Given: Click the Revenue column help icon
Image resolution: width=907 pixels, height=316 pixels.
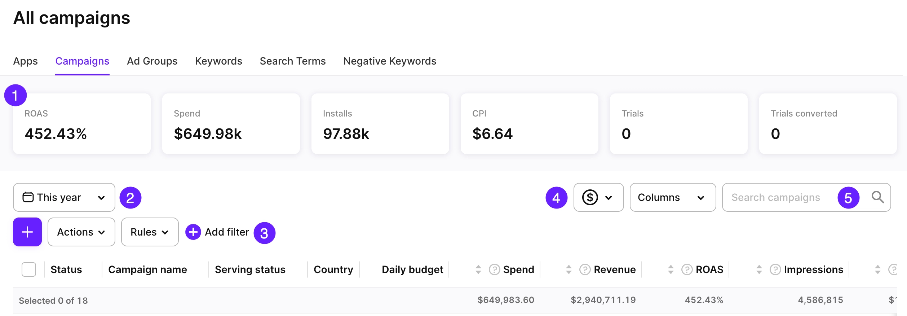Looking at the screenshot, I should pyautogui.click(x=585, y=269).
